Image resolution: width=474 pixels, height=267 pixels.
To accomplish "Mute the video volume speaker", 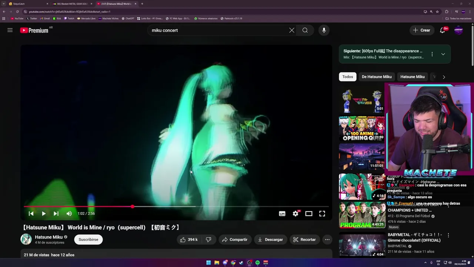I will pos(69,214).
